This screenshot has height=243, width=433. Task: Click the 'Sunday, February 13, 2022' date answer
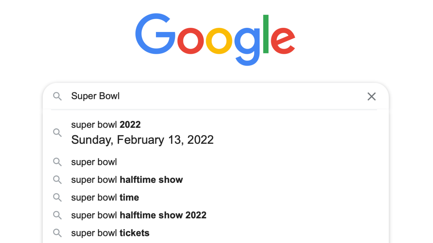tap(142, 140)
